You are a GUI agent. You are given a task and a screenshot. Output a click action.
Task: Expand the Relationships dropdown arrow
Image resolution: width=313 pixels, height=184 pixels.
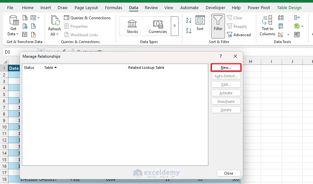tap(303, 26)
